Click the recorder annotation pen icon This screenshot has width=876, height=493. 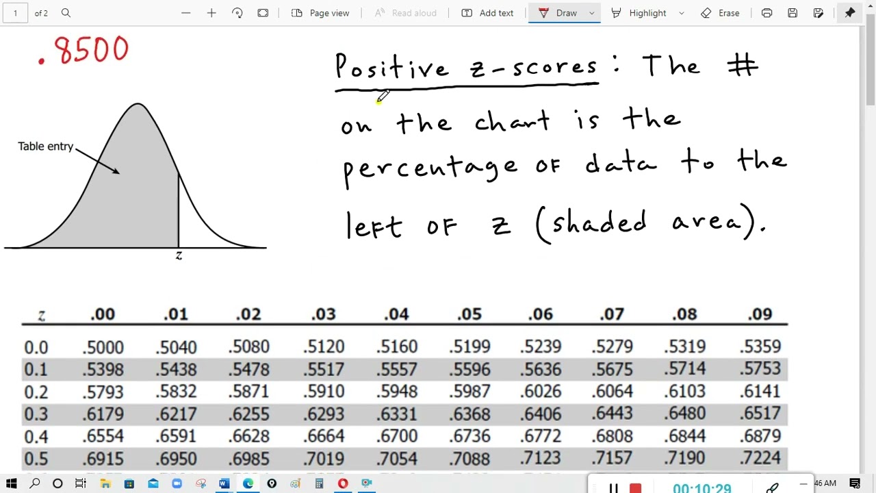pos(772,488)
